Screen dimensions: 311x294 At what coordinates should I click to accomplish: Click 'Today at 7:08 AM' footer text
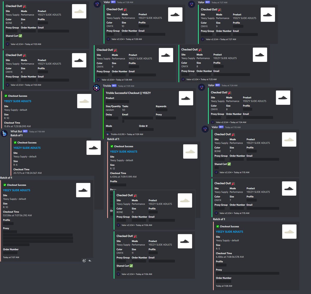tap(224, 286)
